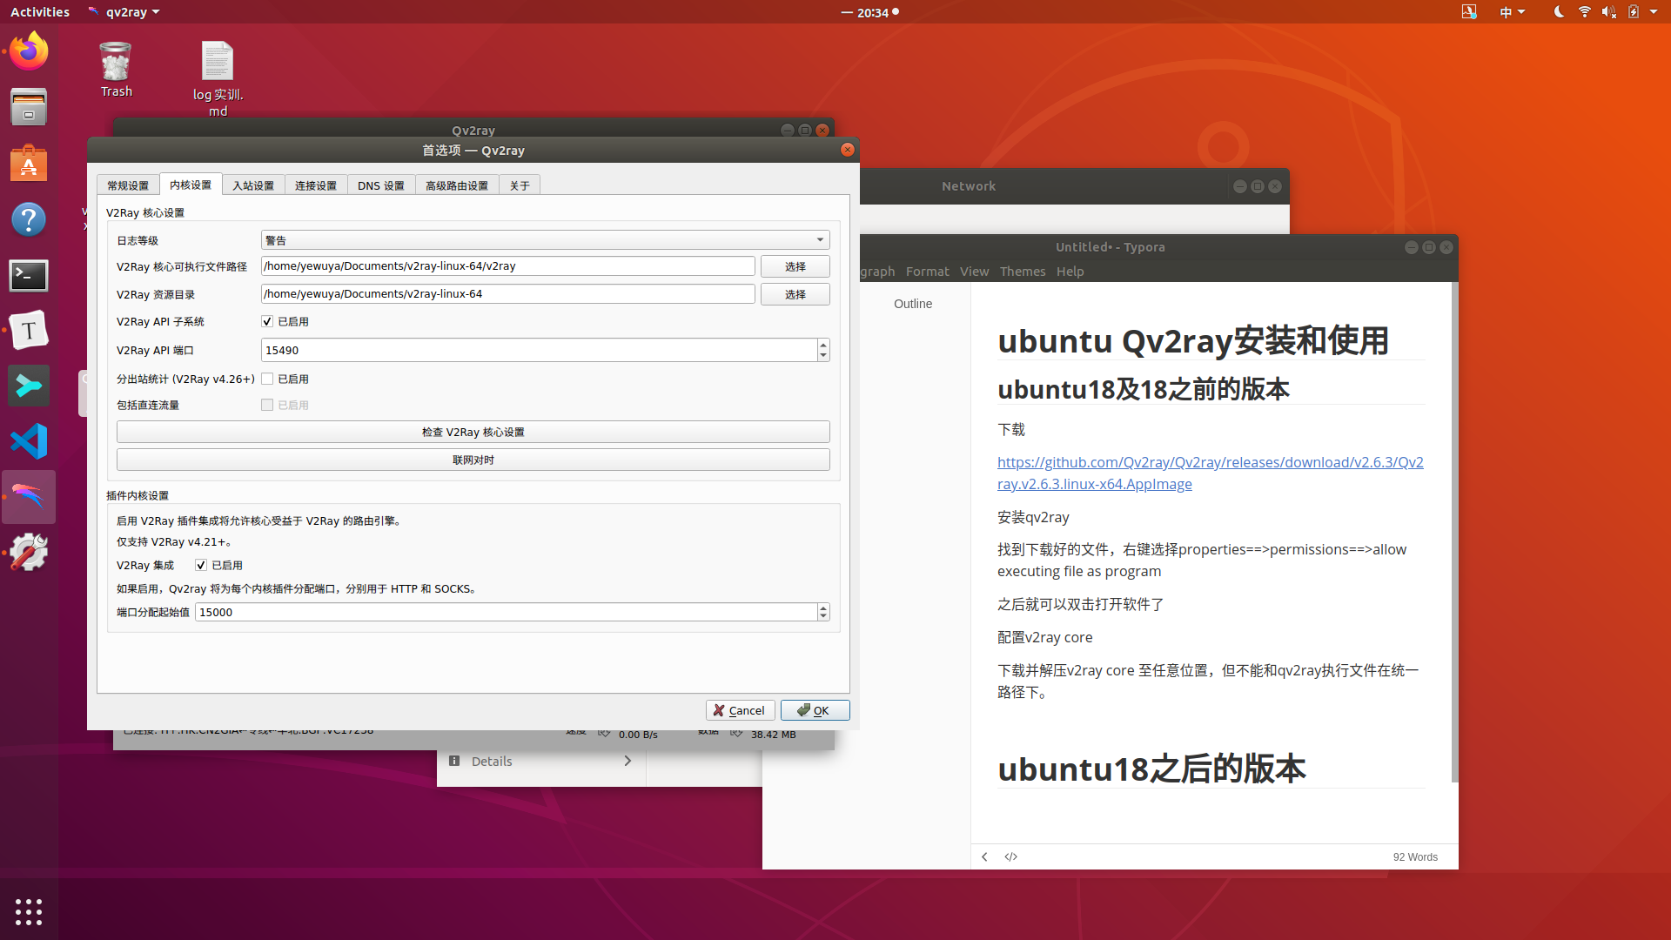Click the Typora dock icon
This screenshot has height=940, width=1671.
click(x=29, y=331)
